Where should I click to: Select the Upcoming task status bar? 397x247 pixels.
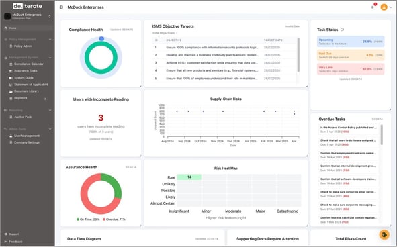tap(351, 42)
